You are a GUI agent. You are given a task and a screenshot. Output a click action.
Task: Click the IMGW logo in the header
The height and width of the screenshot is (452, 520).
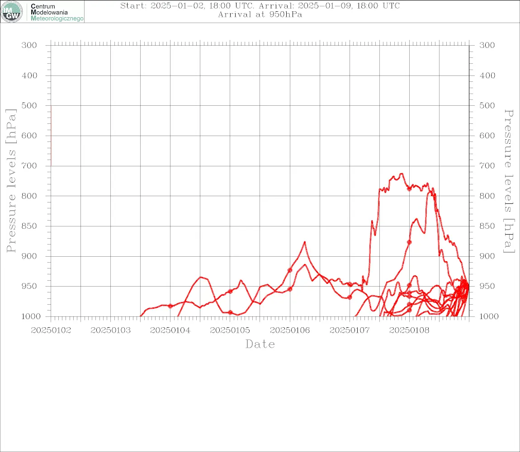[x=12, y=12]
